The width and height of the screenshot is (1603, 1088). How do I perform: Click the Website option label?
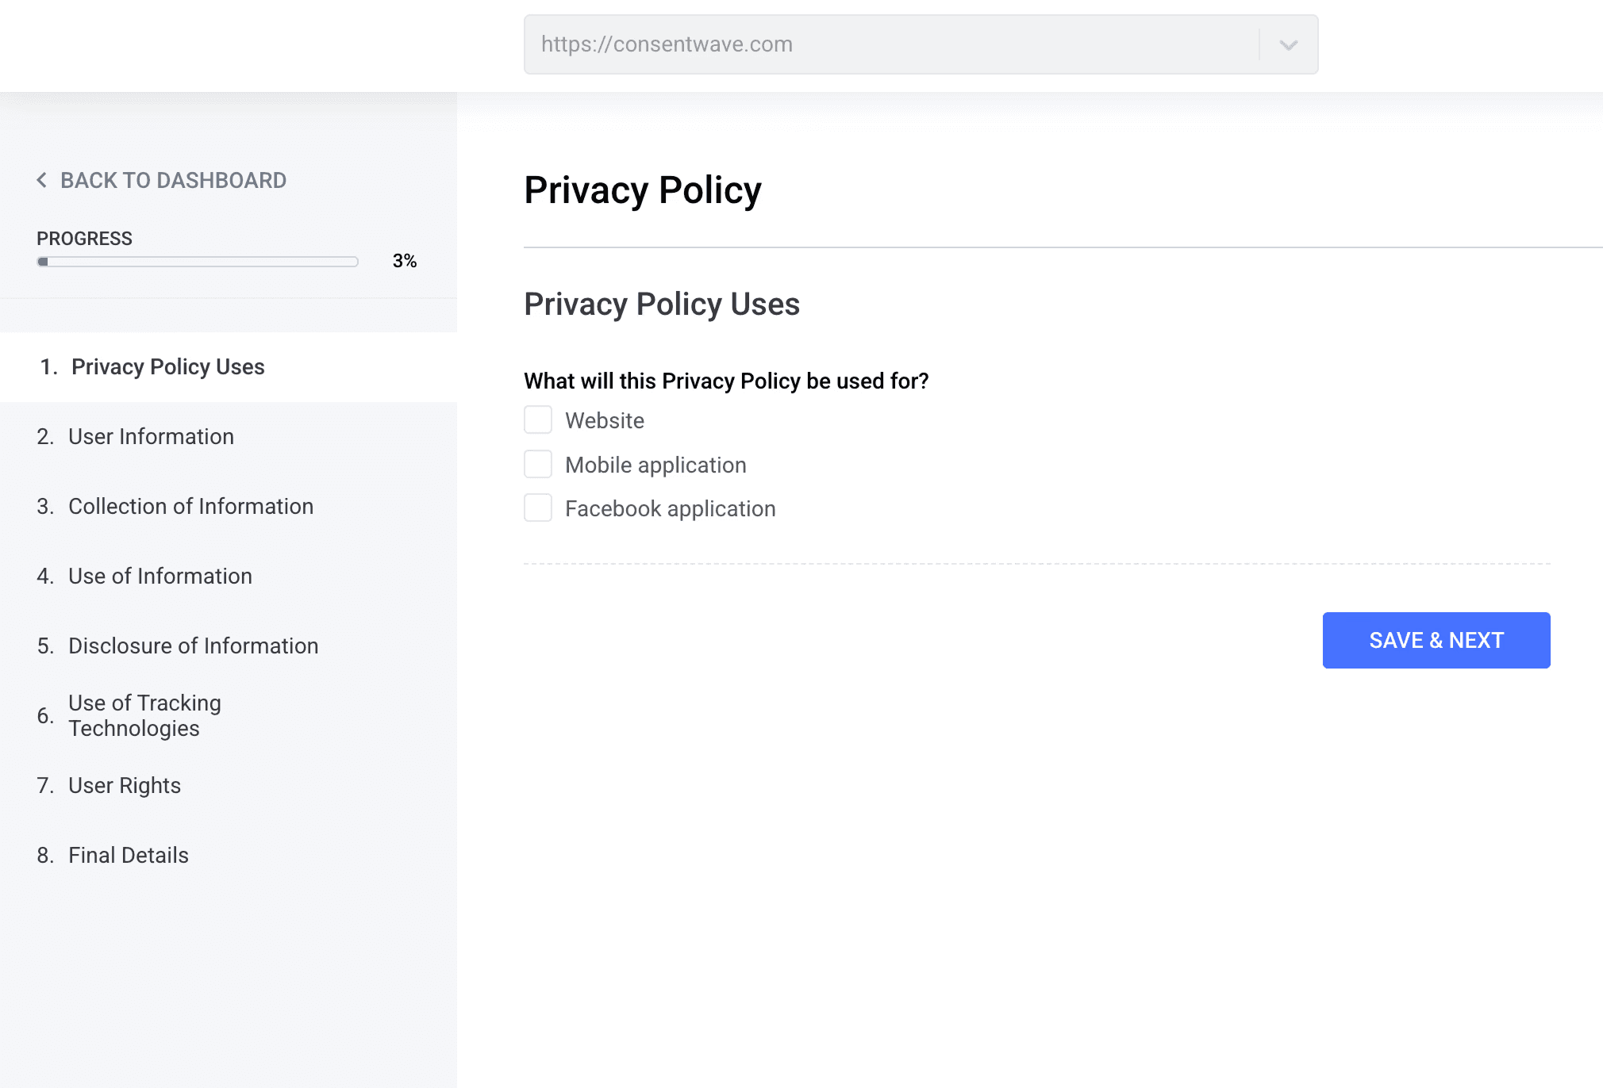(605, 420)
